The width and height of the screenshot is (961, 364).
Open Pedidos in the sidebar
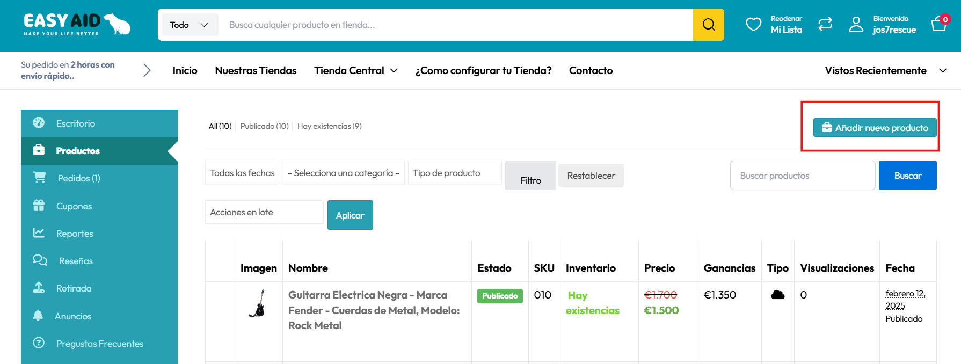click(78, 178)
